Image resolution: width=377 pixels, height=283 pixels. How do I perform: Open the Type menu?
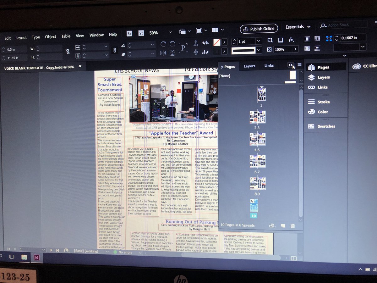tap(36, 37)
